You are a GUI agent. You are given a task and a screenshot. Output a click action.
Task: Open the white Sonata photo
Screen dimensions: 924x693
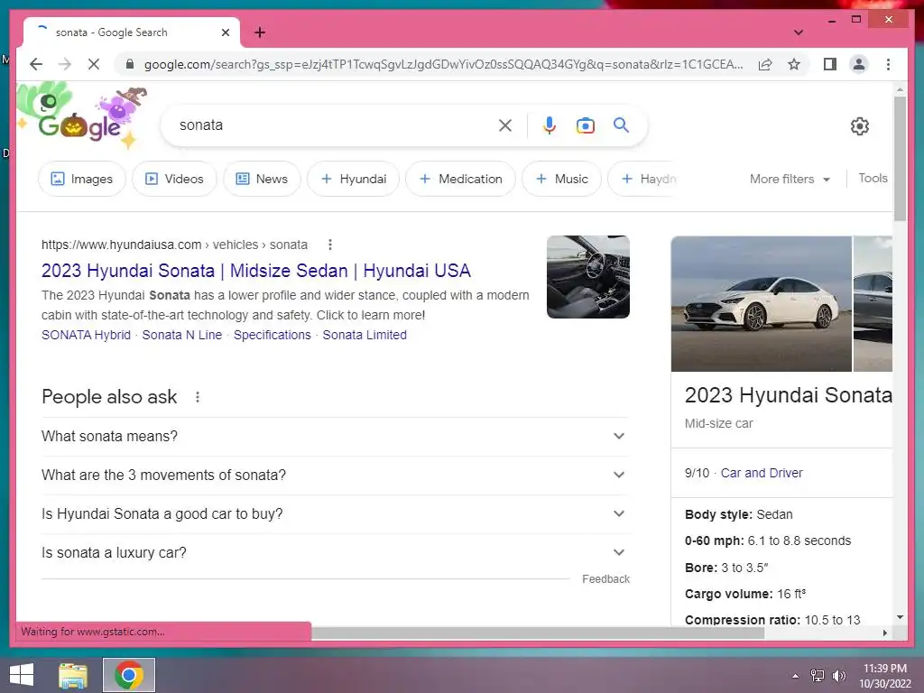[762, 303]
